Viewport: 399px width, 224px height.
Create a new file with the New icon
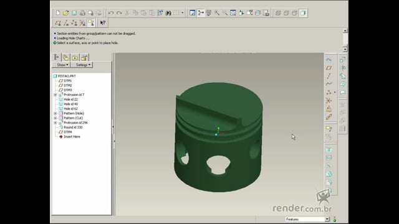58,12
